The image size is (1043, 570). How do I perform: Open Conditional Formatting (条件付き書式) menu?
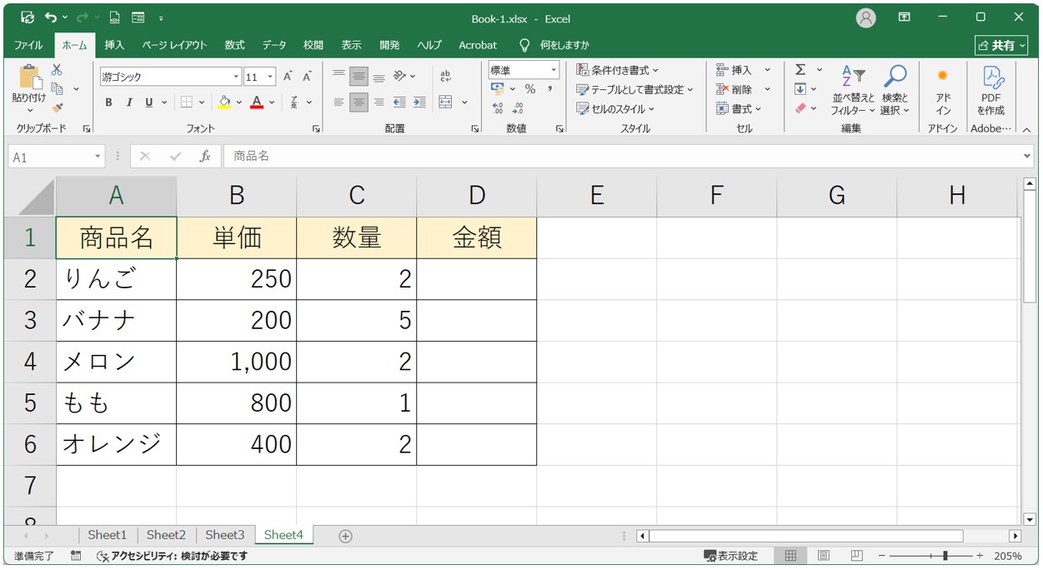point(617,70)
